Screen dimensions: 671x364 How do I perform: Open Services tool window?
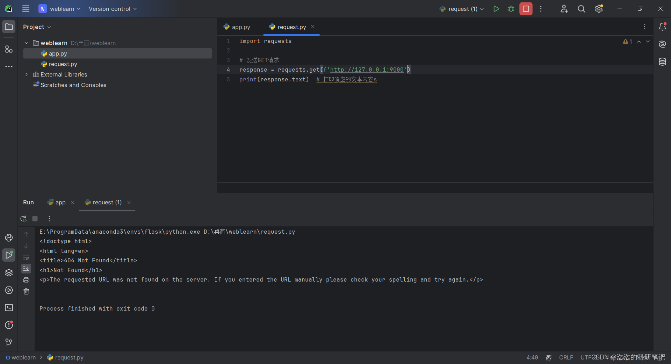point(9,290)
